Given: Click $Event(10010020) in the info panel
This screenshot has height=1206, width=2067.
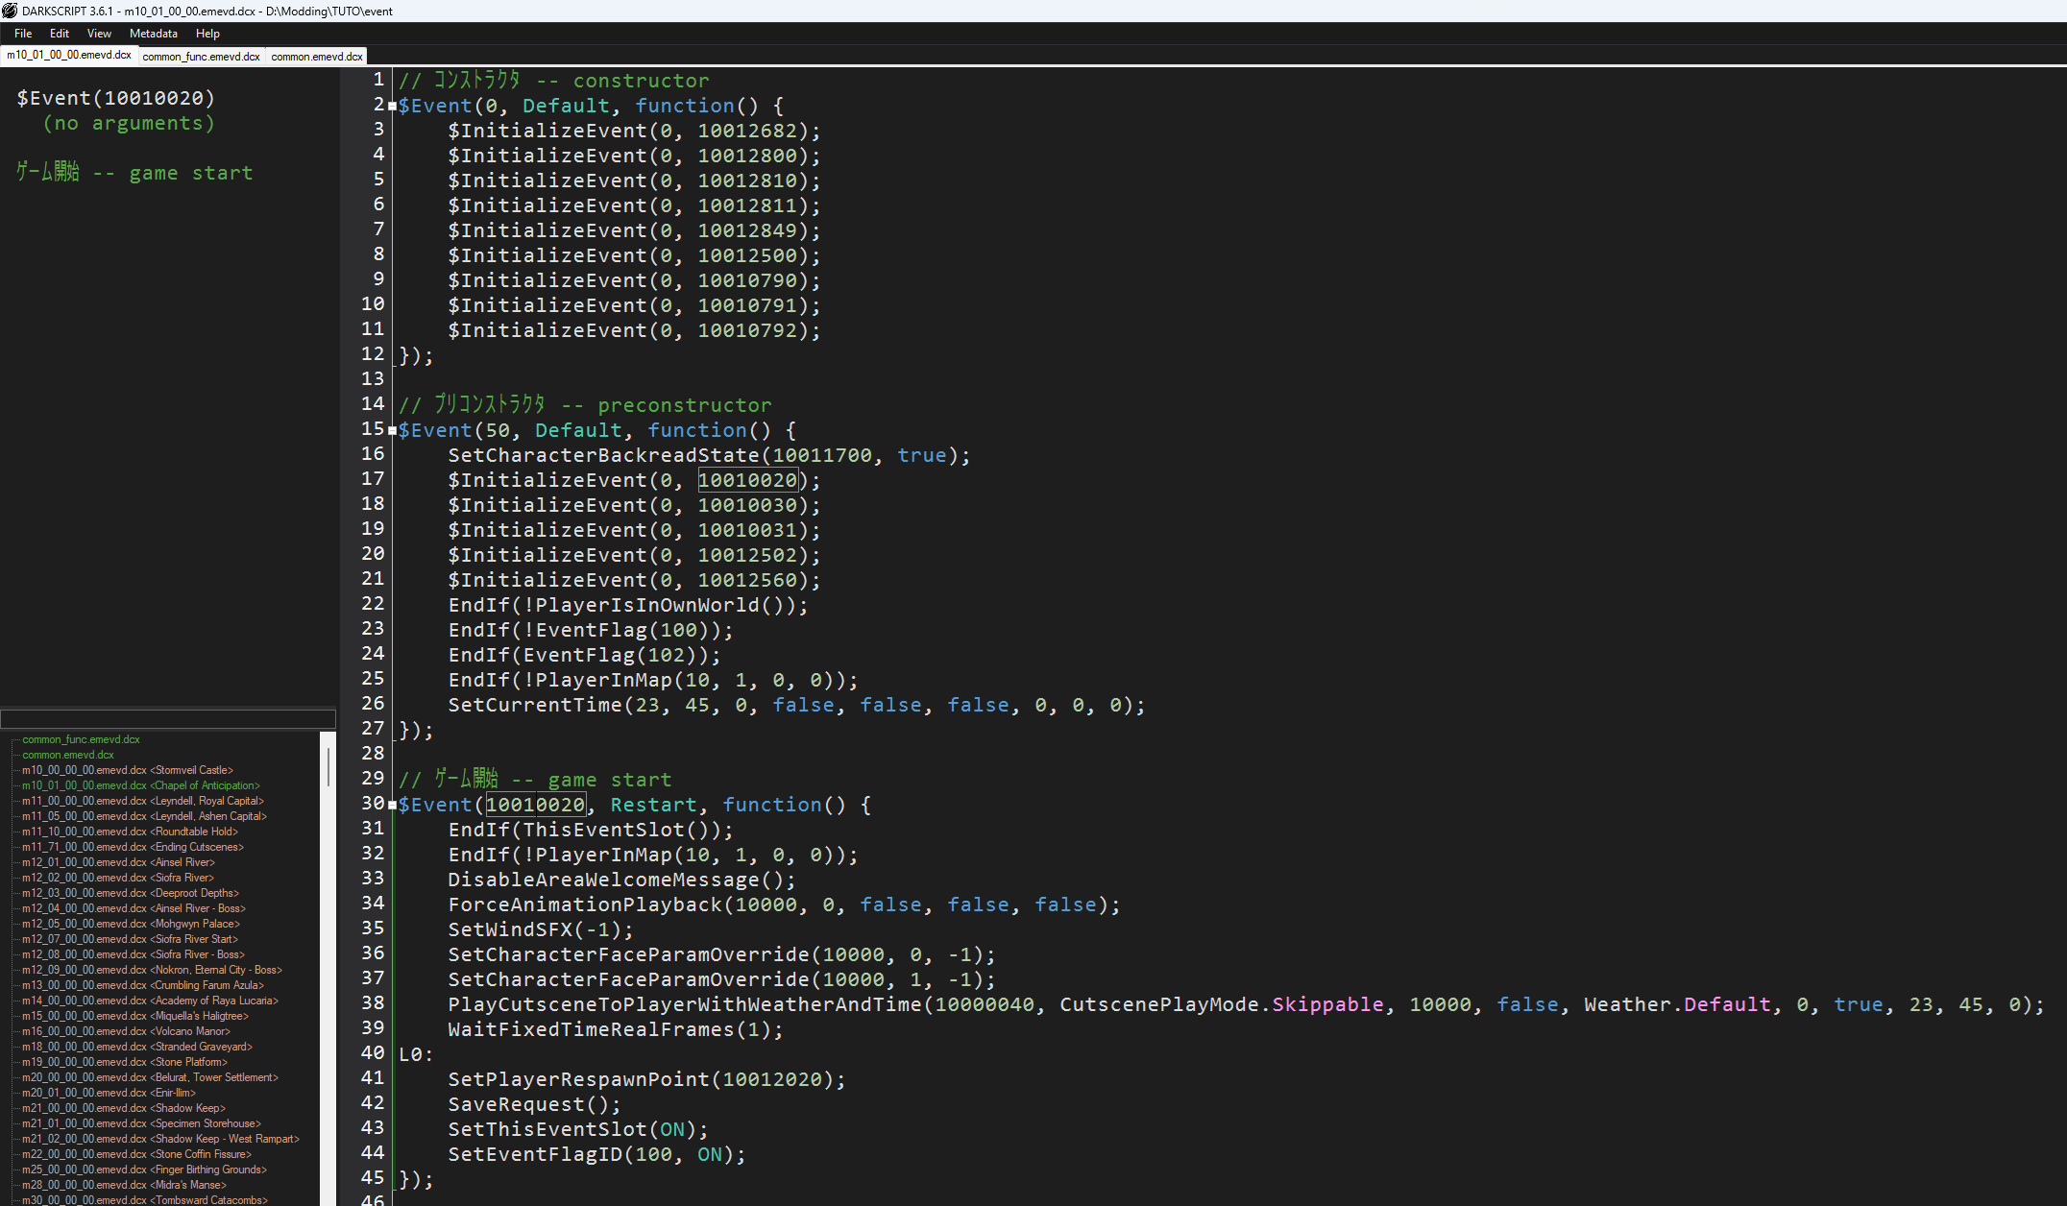Looking at the screenshot, I should [x=115, y=98].
